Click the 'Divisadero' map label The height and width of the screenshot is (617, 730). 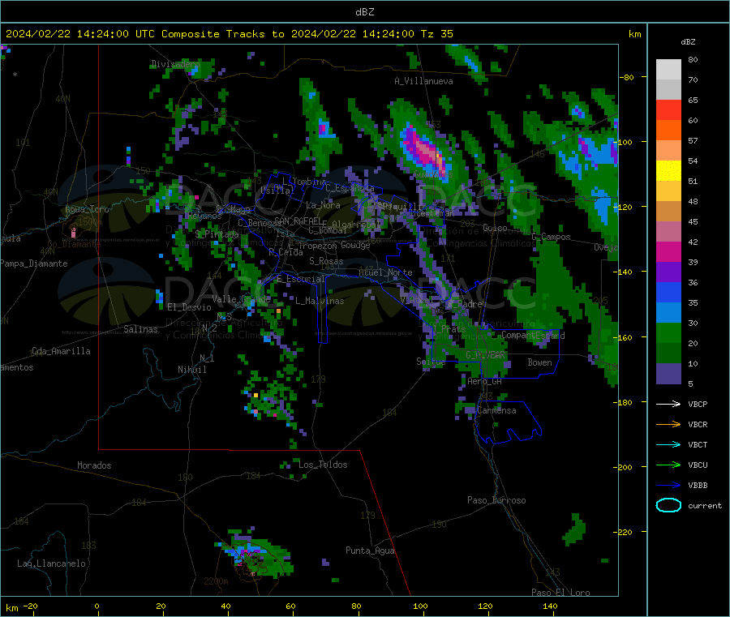click(175, 64)
